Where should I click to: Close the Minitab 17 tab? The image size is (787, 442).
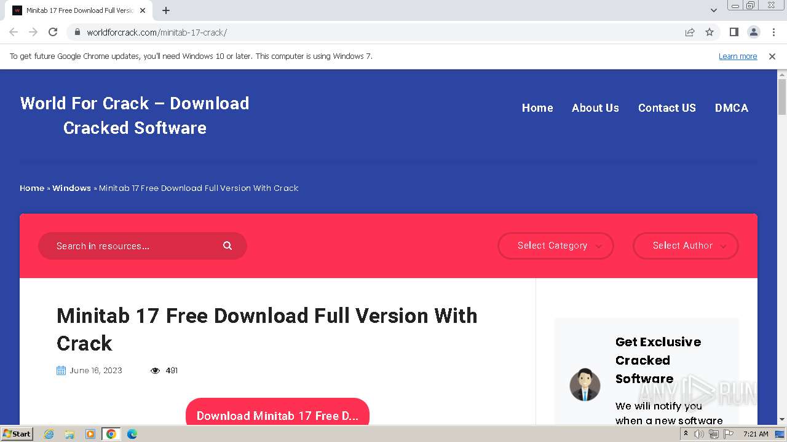coord(143,10)
